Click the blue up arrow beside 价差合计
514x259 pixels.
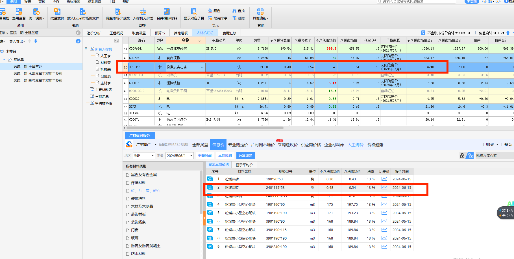pyautogui.click(x=508, y=33)
